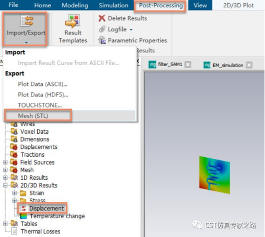This screenshot has height=237, width=265.
Task: Expand the Tables tree node
Action: (5, 223)
